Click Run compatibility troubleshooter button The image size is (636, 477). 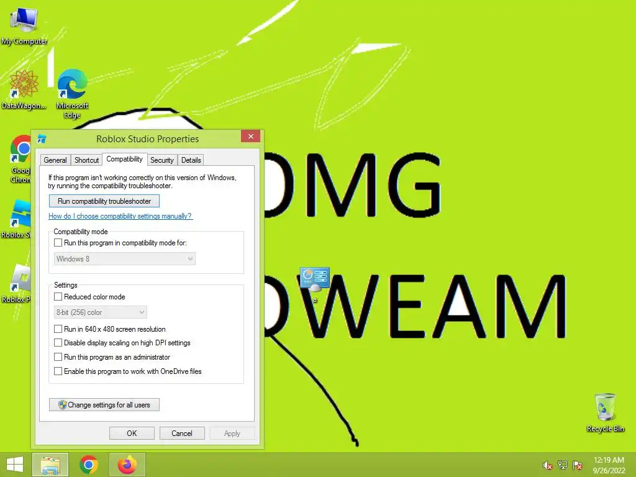(104, 201)
